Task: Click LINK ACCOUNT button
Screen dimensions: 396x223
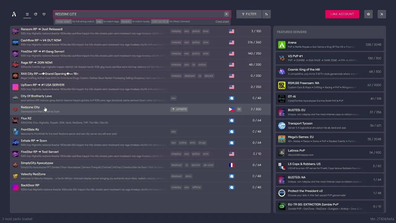Action: click(x=342, y=14)
